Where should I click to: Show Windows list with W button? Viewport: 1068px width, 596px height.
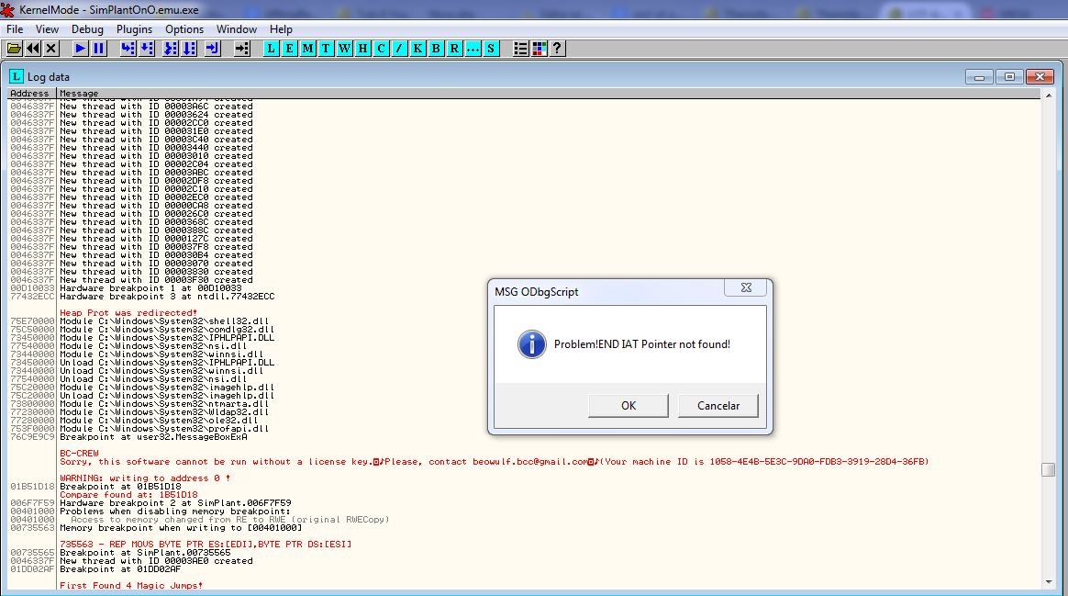(345, 49)
